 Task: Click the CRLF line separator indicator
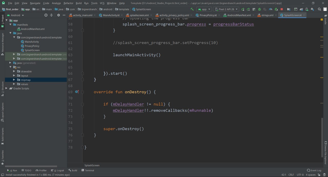click(291, 175)
